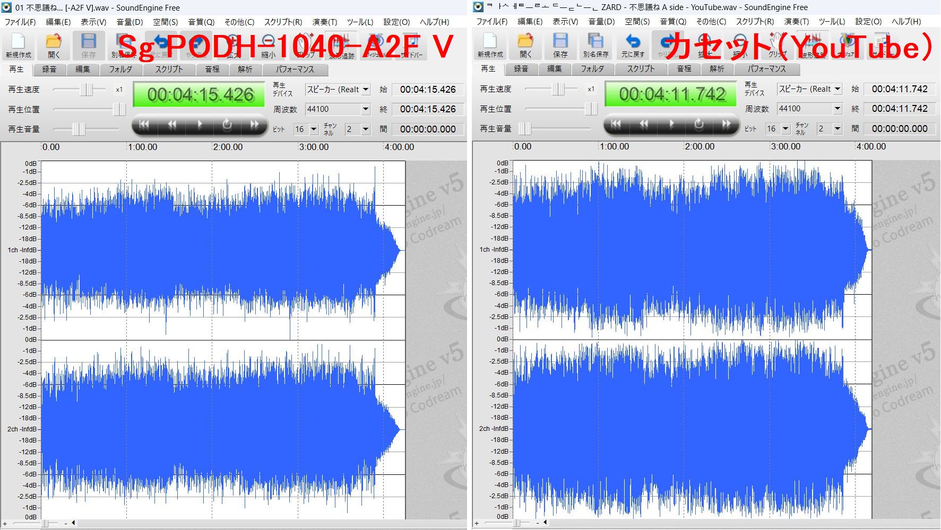Click 終 time field in right YouTube.wav window
941x530 pixels.
900,109
